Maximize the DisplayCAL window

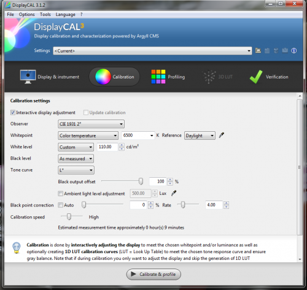tap(281, 4)
